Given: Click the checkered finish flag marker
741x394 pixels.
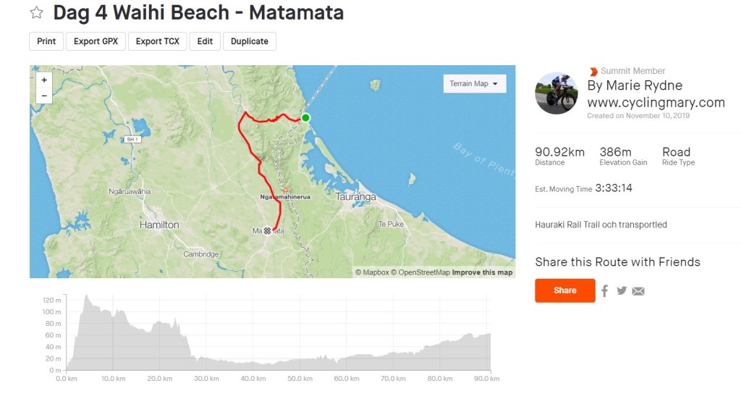Looking at the screenshot, I should pyautogui.click(x=267, y=231).
